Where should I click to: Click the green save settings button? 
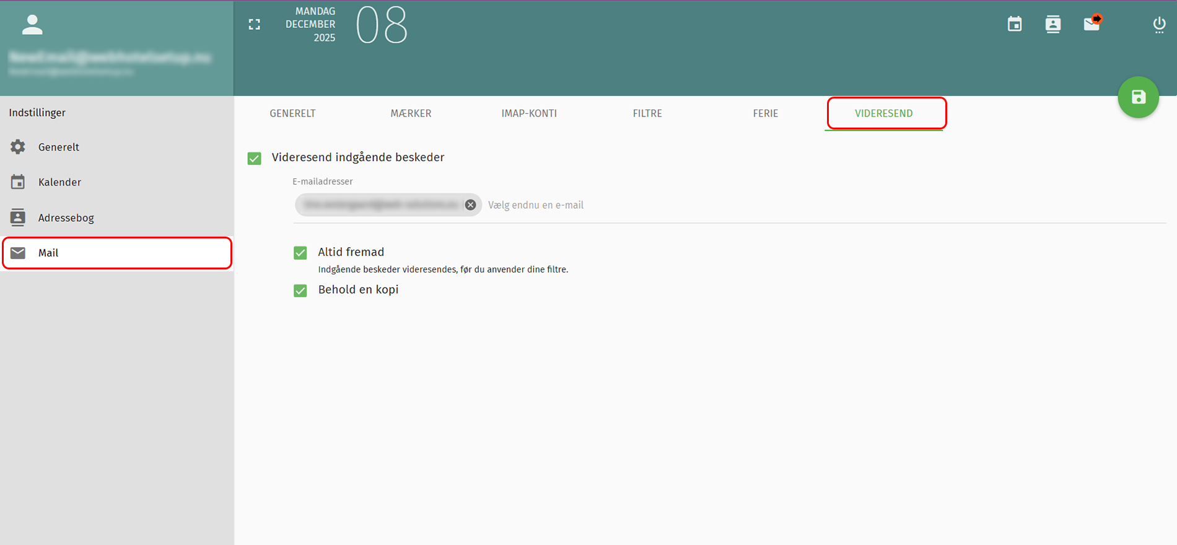point(1138,97)
